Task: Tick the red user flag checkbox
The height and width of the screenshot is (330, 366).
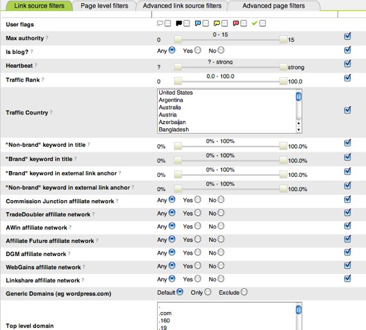Action: (244, 23)
